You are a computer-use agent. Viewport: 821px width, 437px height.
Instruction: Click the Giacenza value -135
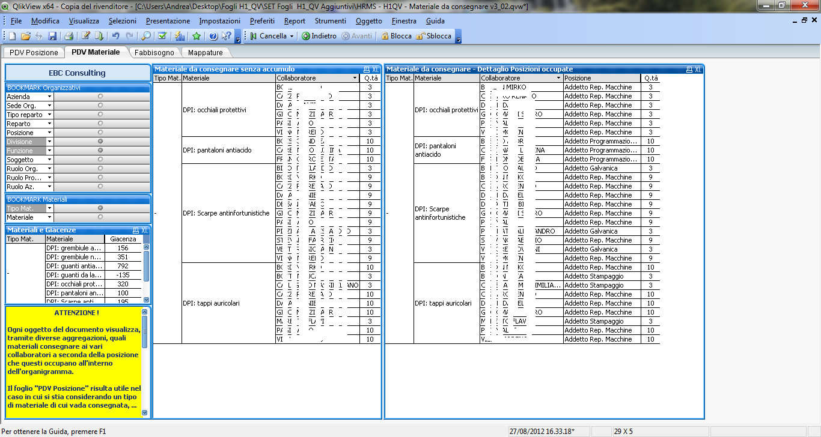click(123, 275)
